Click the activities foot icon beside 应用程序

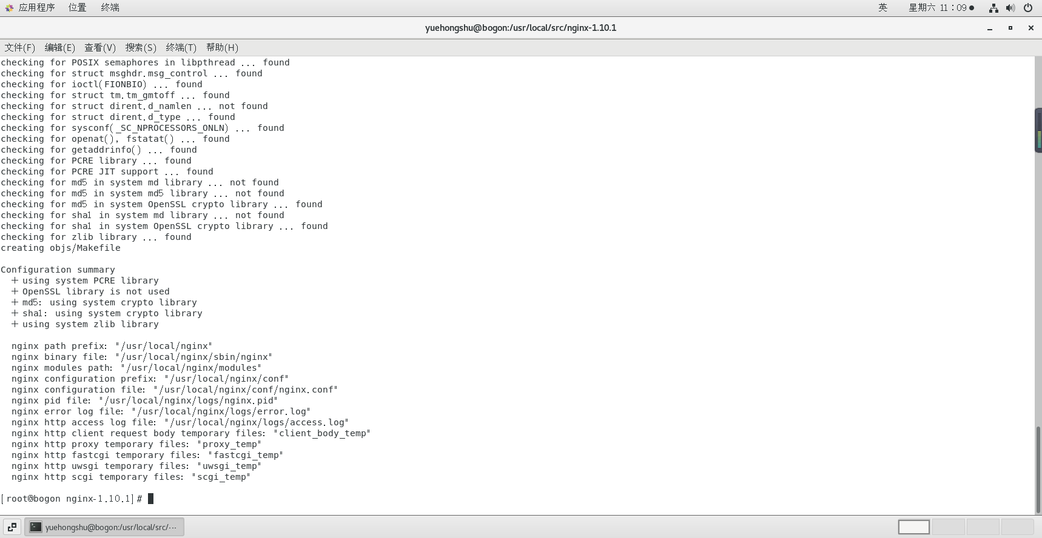pyautogui.click(x=9, y=8)
